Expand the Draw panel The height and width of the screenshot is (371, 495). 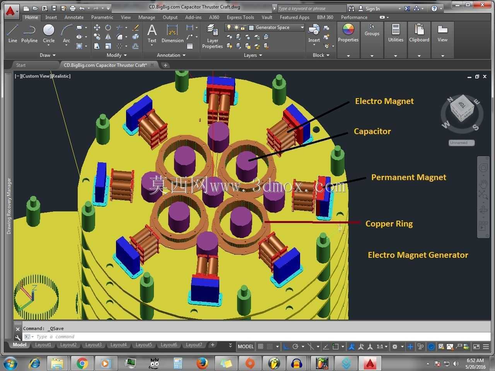tap(48, 55)
